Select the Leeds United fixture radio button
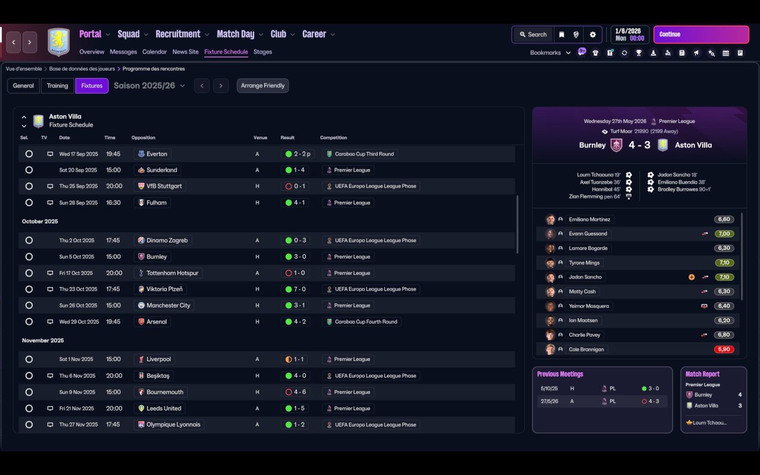 pyautogui.click(x=28, y=408)
